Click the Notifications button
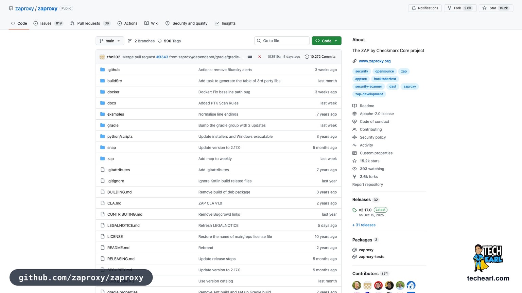The image size is (522, 293). point(425,8)
